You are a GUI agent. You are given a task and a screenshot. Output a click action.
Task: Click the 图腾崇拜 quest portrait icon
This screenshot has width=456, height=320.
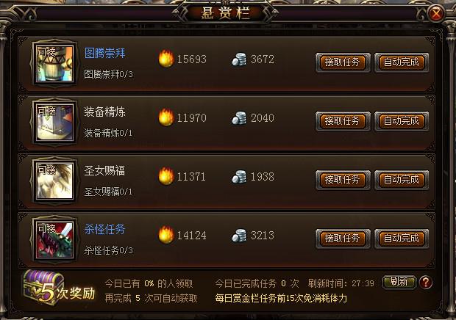54,64
